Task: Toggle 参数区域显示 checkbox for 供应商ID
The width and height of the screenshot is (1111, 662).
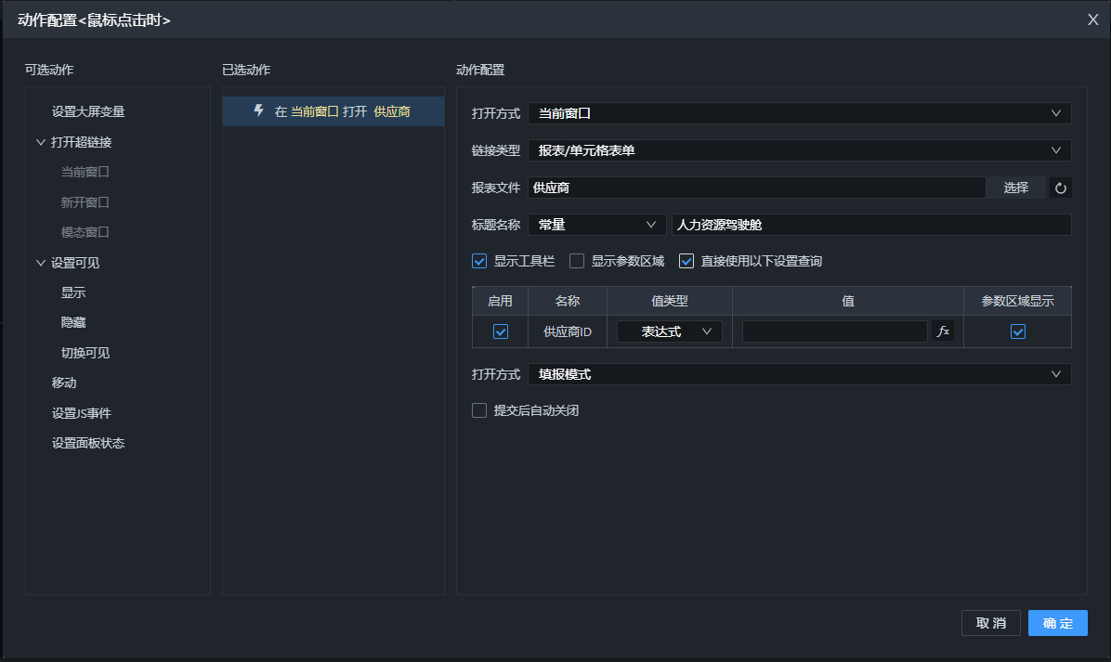Action: click(x=1018, y=331)
